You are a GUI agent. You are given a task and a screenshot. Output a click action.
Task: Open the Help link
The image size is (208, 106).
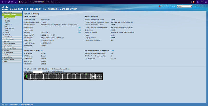pyautogui.click(x=205, y=6)
